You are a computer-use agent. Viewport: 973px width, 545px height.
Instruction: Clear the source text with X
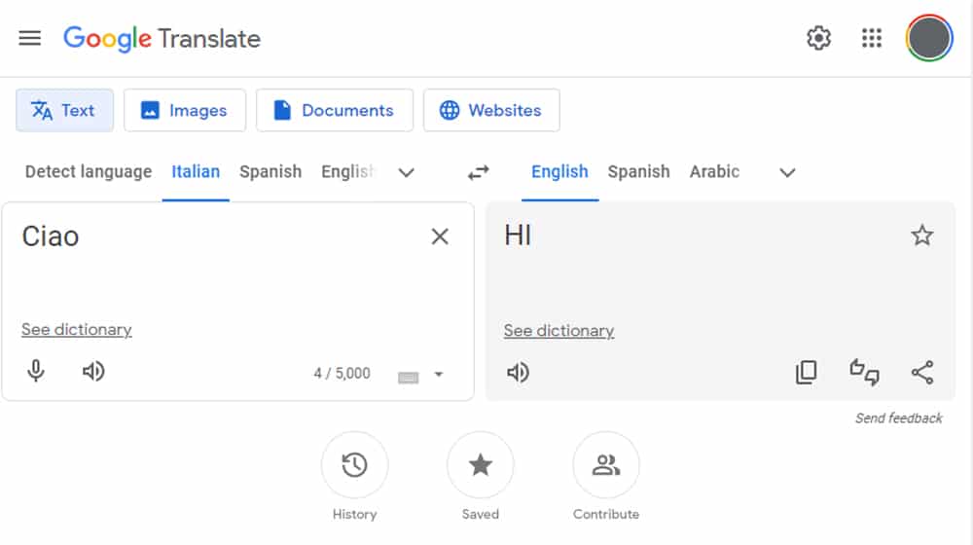coord(440,236)
